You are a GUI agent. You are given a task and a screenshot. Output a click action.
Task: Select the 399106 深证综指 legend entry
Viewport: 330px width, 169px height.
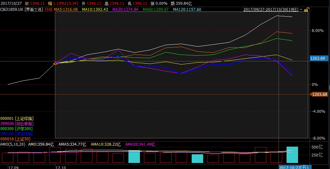(16, 134)
